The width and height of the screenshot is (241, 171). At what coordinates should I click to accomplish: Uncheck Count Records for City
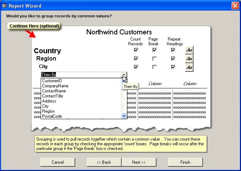[136, 67]
